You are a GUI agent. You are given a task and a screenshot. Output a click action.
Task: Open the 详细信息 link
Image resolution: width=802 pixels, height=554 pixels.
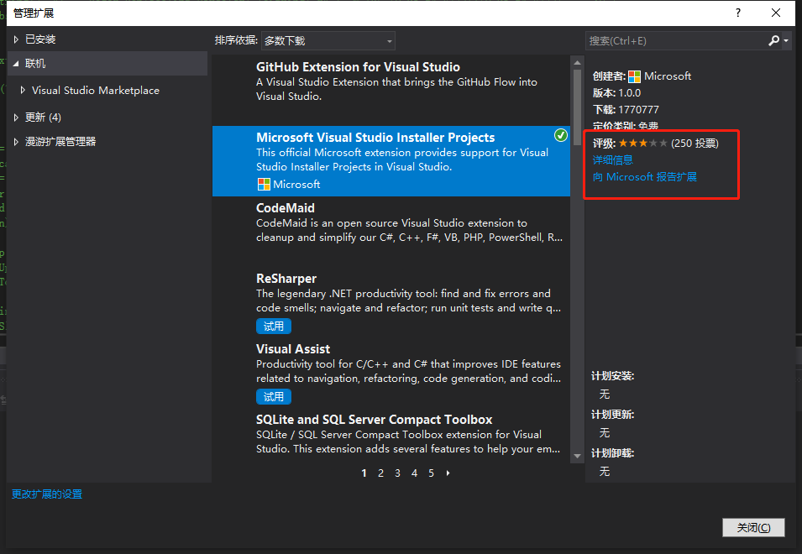(613, 160)
